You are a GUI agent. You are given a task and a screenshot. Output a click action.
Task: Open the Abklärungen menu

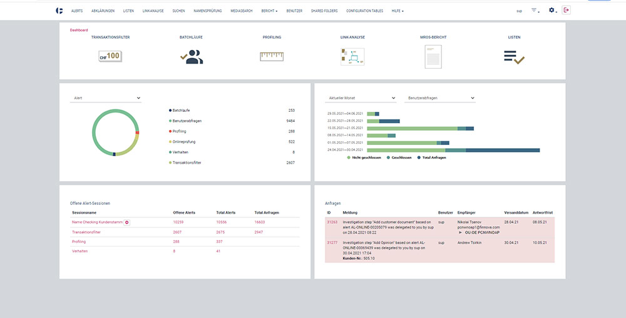[103, 11]
